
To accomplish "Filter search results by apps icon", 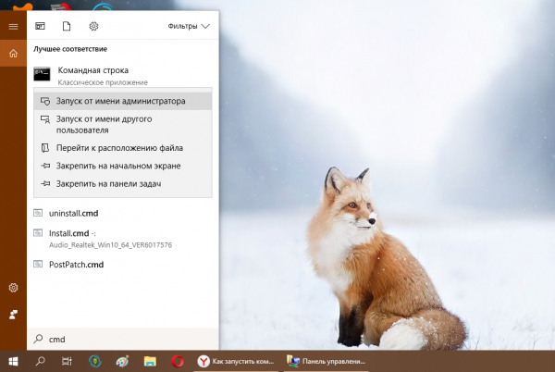I will (41, 27).
